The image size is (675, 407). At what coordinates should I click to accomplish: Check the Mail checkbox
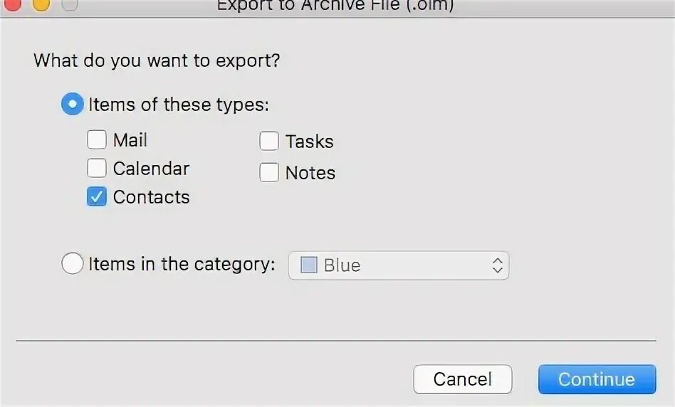point(96,140)
